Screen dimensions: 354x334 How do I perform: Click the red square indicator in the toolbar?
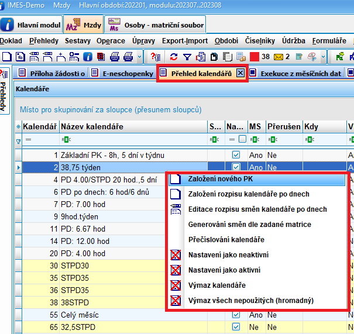coord(254,57)
